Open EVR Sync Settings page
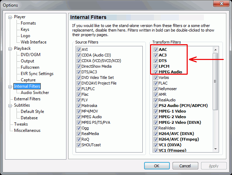The image size is (232, 175). [x=37, y=74]
